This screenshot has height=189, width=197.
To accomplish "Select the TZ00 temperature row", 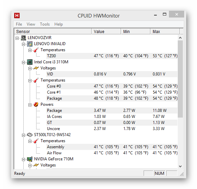I will pos(112,56).
